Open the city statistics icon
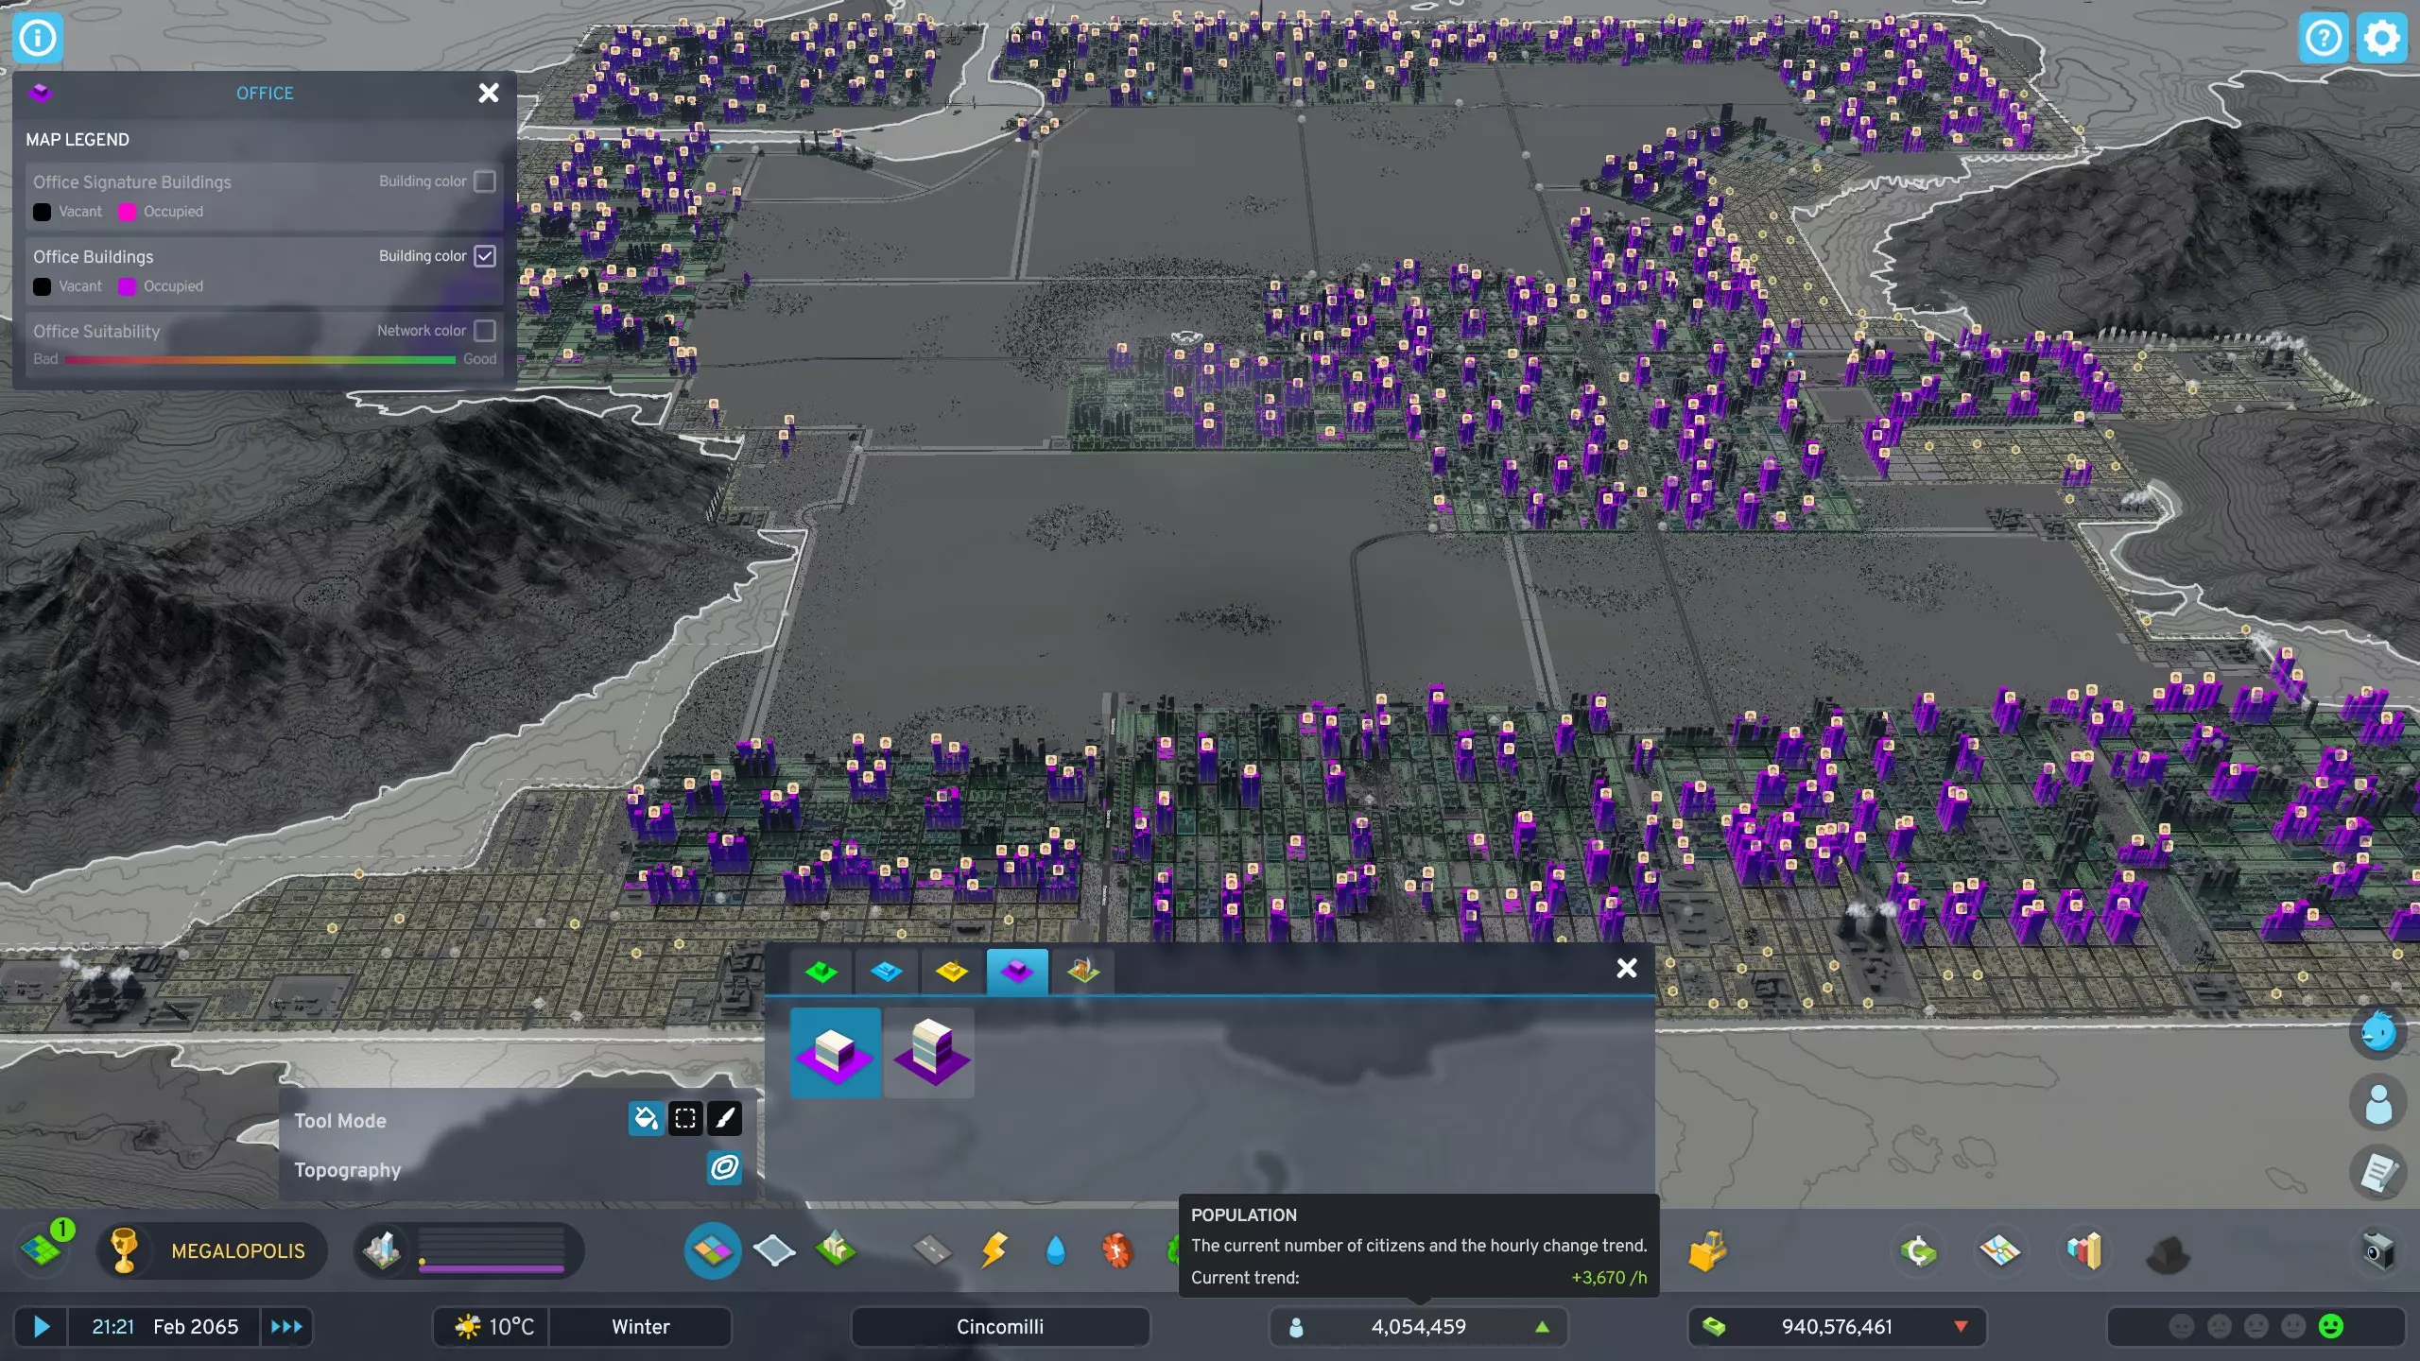Screen dimensions: 2420x1361 tap(2083, 1250)
